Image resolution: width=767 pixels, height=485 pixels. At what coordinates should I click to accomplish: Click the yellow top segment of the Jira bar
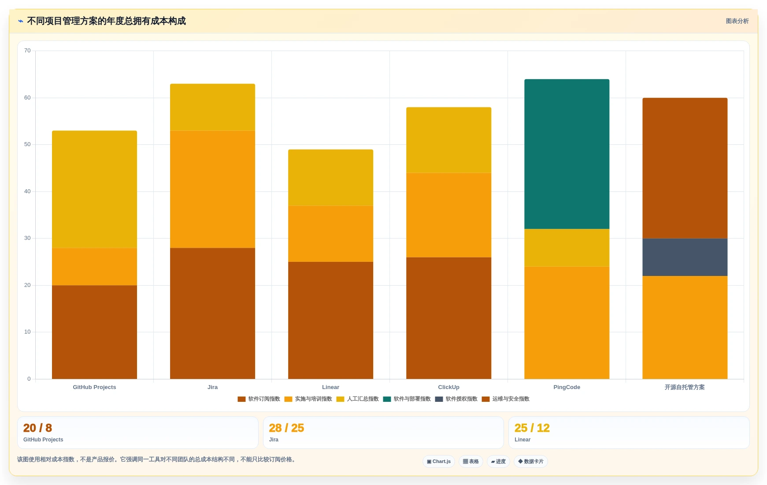pyautogui.click(x=212, y=107)
